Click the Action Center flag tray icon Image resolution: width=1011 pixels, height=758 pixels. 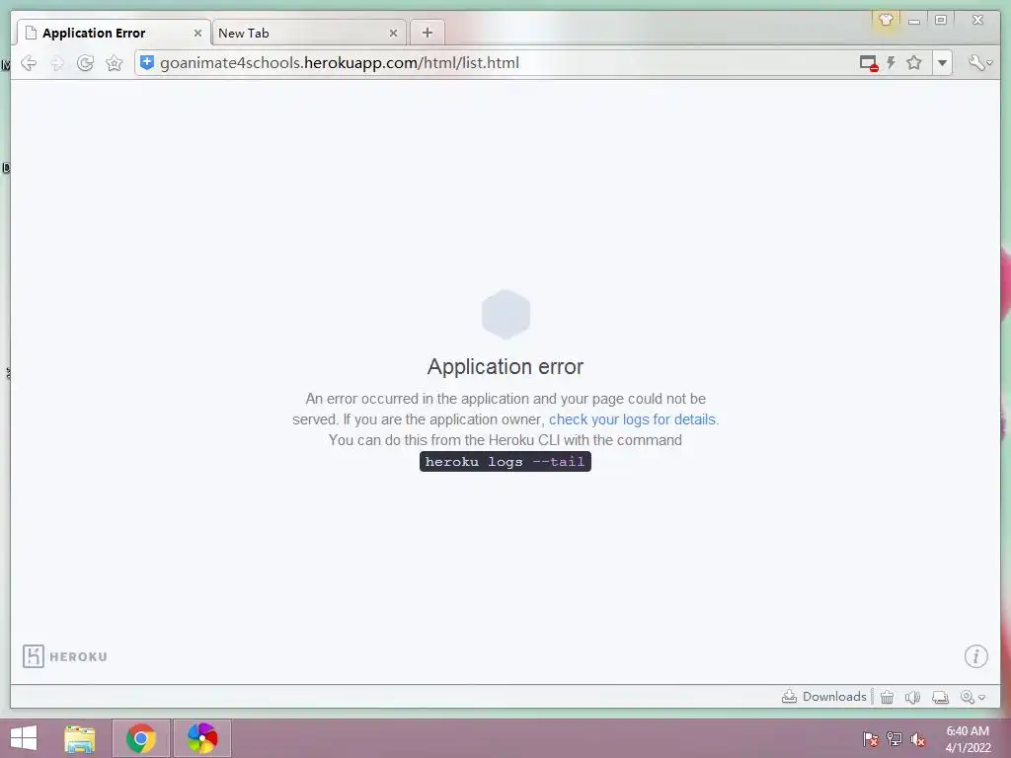tap(870, 739)
